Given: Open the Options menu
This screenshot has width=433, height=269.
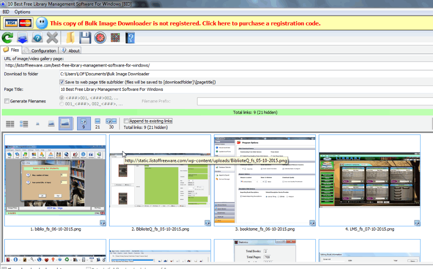Looking at the screenshot, I should coord(23,12).
